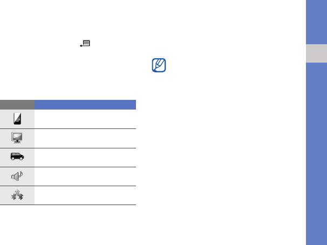The width and height of the screenshot is (327, 245).
Task: Select the gray tab in the right sidebar
Action: coord(316,53)
